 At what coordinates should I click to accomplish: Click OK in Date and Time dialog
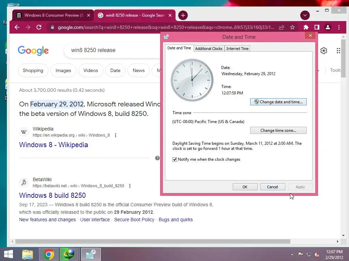coord(245,187)
